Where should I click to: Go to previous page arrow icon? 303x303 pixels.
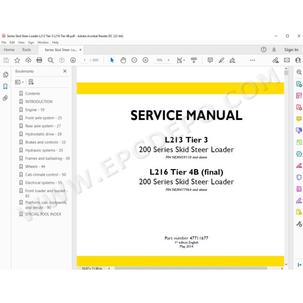62,60
